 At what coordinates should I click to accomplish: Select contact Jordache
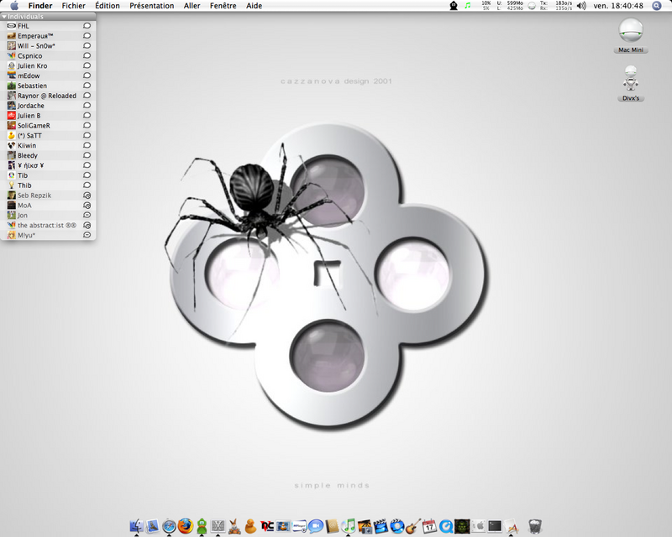pyautogui.click(x=49, y=106)
